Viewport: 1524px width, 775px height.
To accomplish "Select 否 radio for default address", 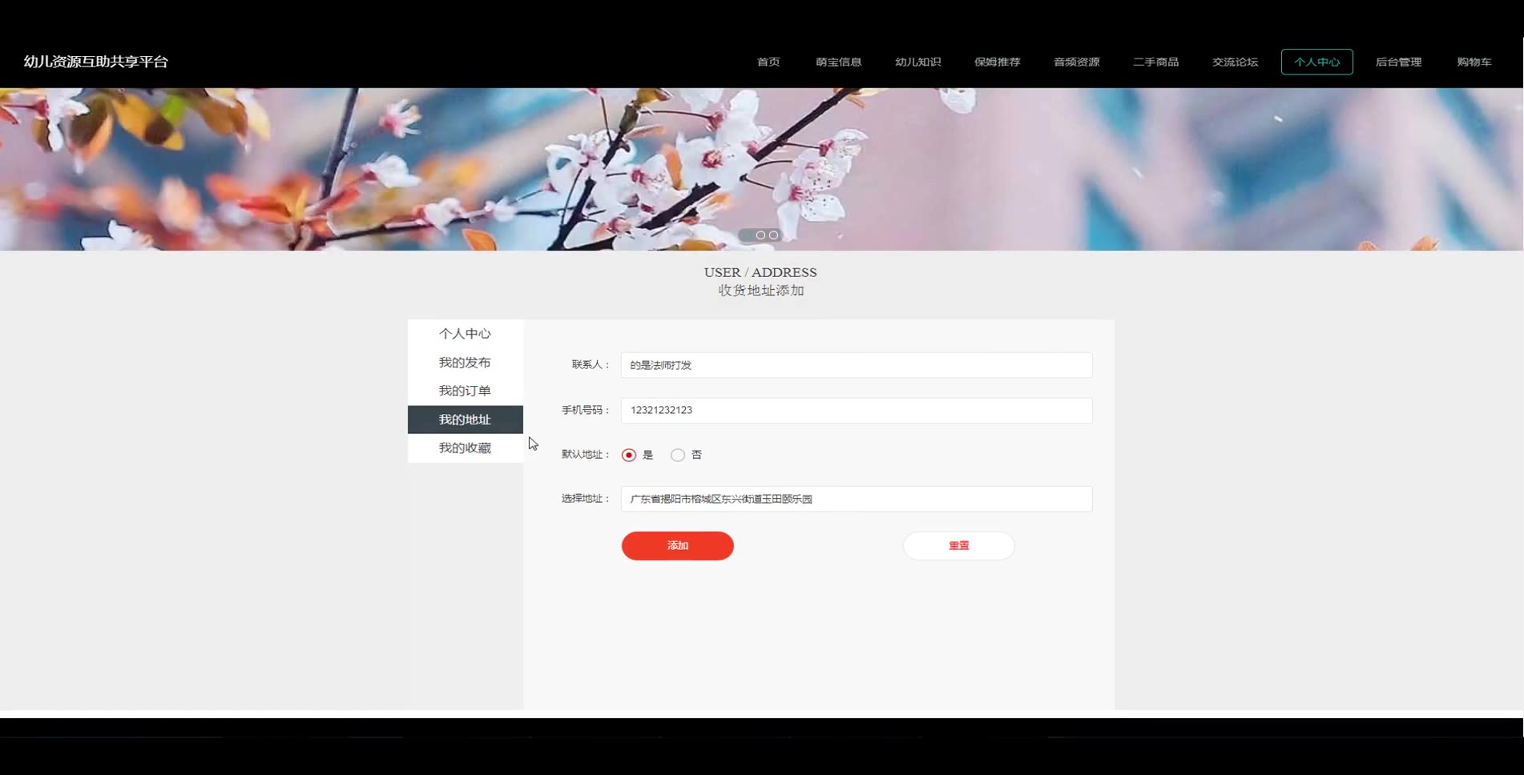I will (x=678, y=455).
